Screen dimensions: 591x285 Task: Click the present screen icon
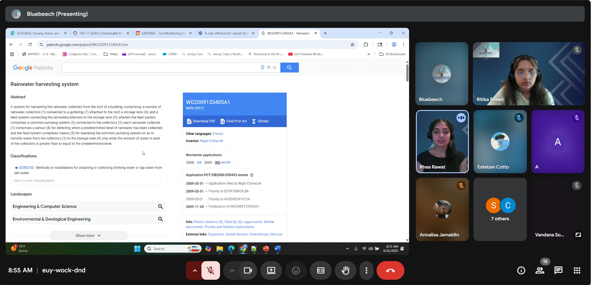(x=271, y=270)
